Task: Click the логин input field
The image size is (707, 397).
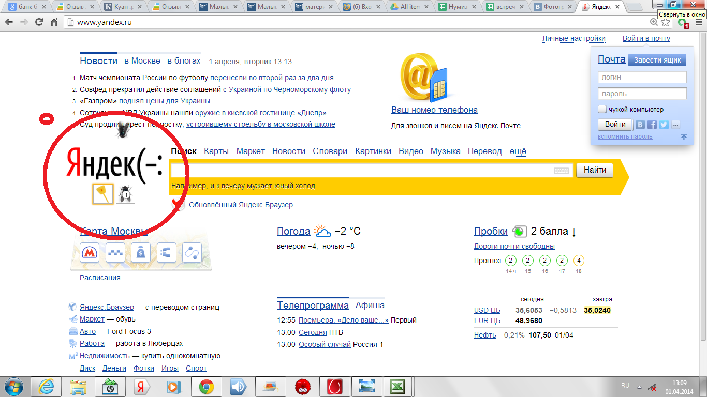Action: point(642,77)
